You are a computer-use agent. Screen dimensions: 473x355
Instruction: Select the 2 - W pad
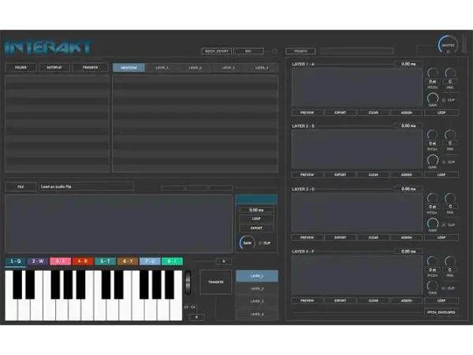38,261
